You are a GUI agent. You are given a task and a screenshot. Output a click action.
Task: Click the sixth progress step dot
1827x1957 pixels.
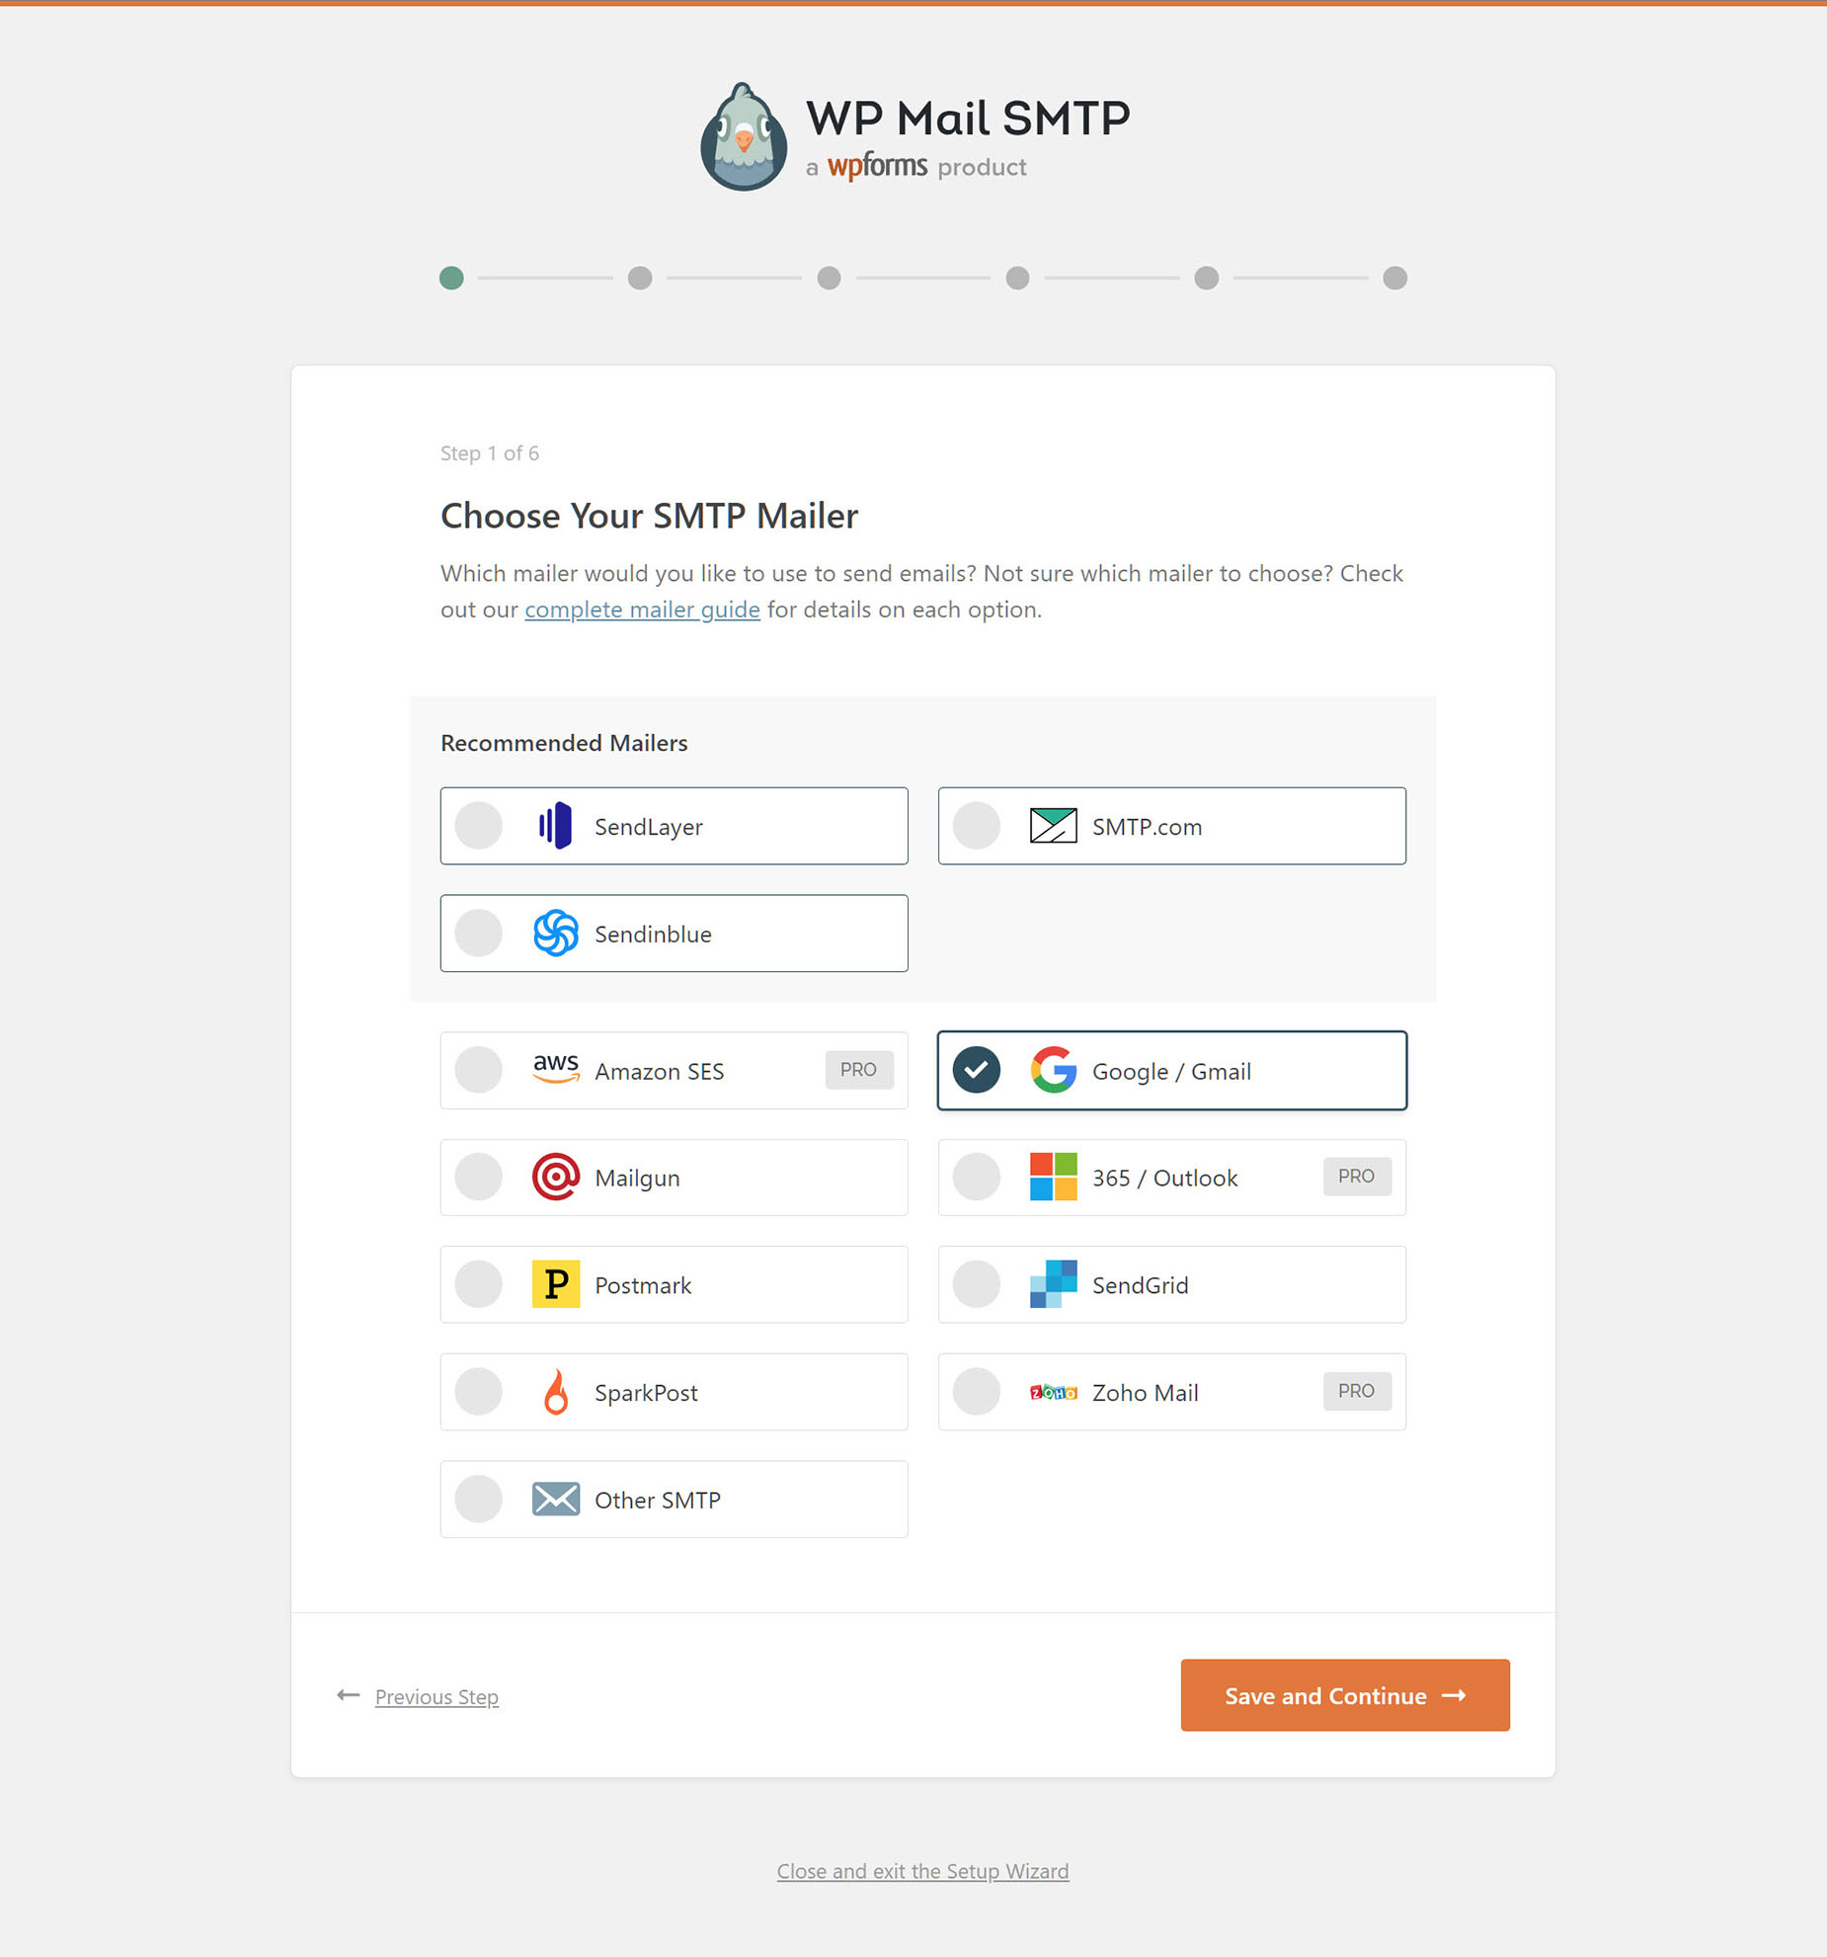click(1394, 278)
